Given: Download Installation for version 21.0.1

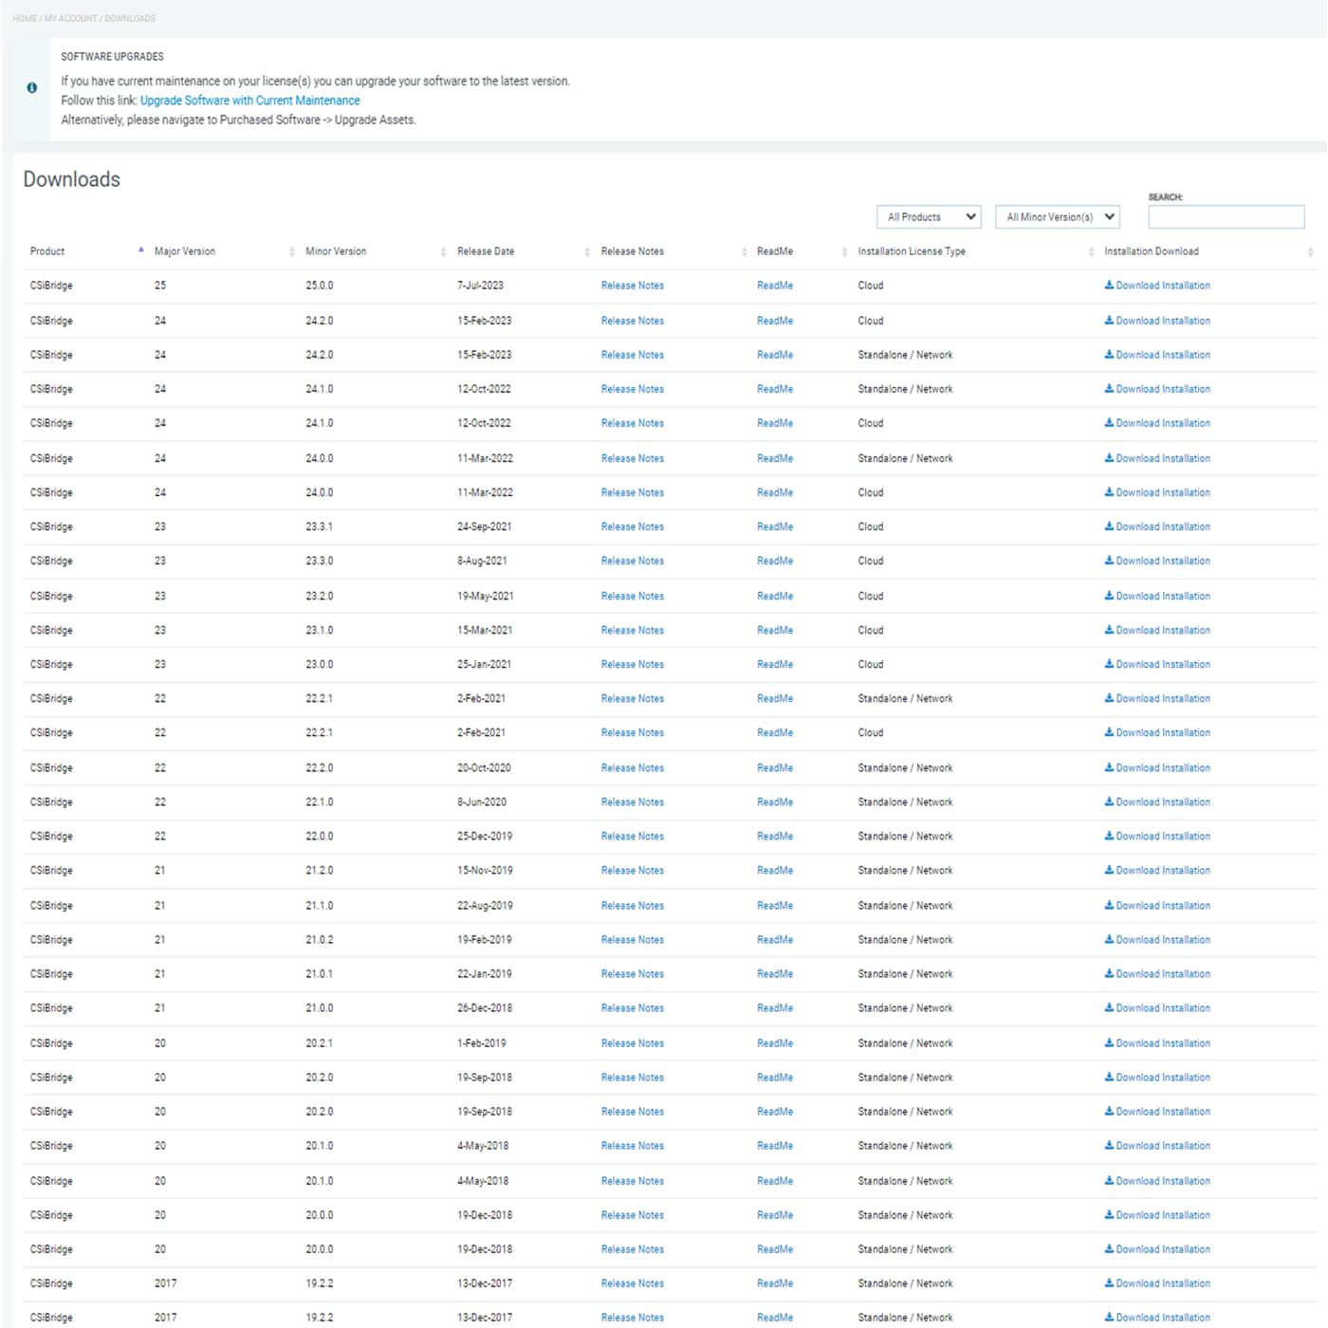Looking at the screenshot, I should click(1157, 972).
